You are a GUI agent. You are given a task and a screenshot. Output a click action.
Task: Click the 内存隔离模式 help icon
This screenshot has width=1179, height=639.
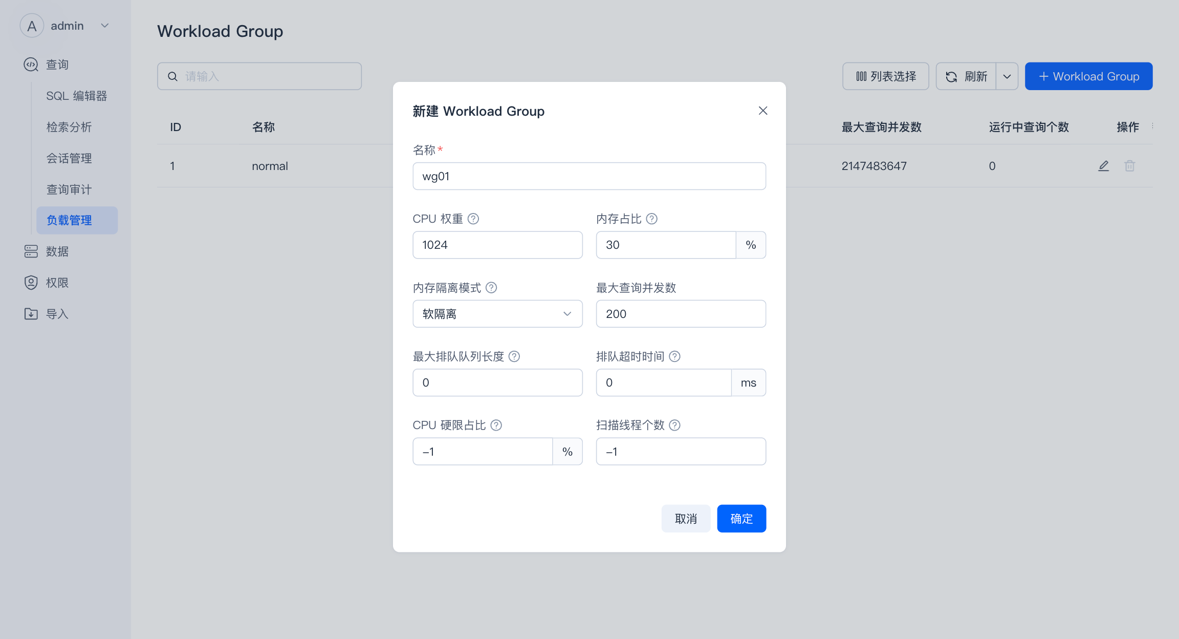[491, 288]
